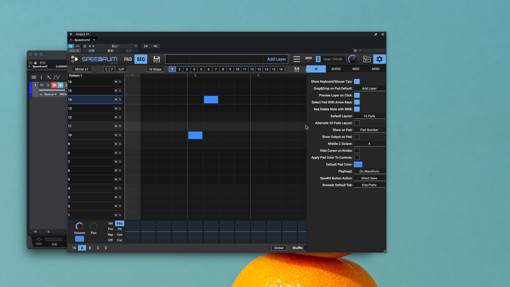The height and width of the screenshot is (287, 510).
Task: Click the MIDI monitor icon in the back window
Action: 39,239
